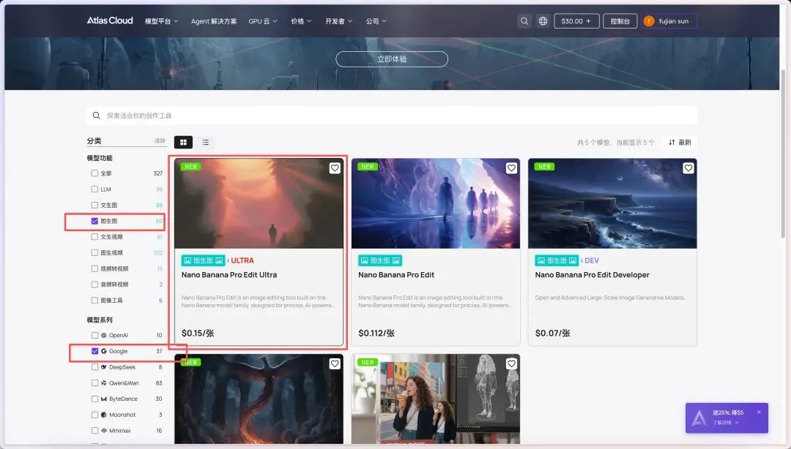791x449 pixels.
Task: Uncheck the 图生图 checkbox
Action: click(x=94, y=221)
